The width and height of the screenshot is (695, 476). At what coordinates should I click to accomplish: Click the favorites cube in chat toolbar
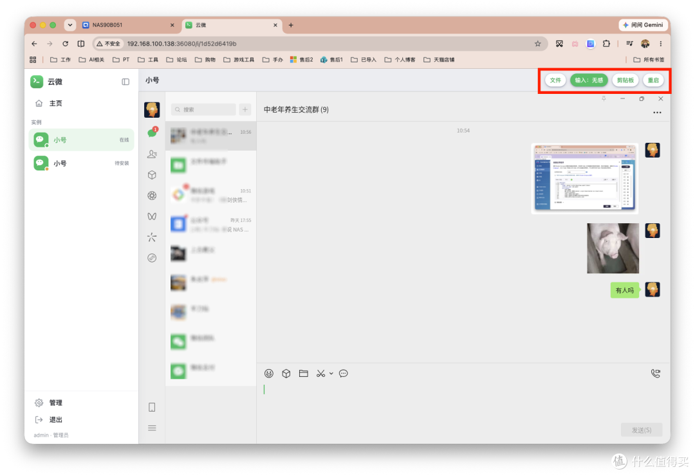286,374
